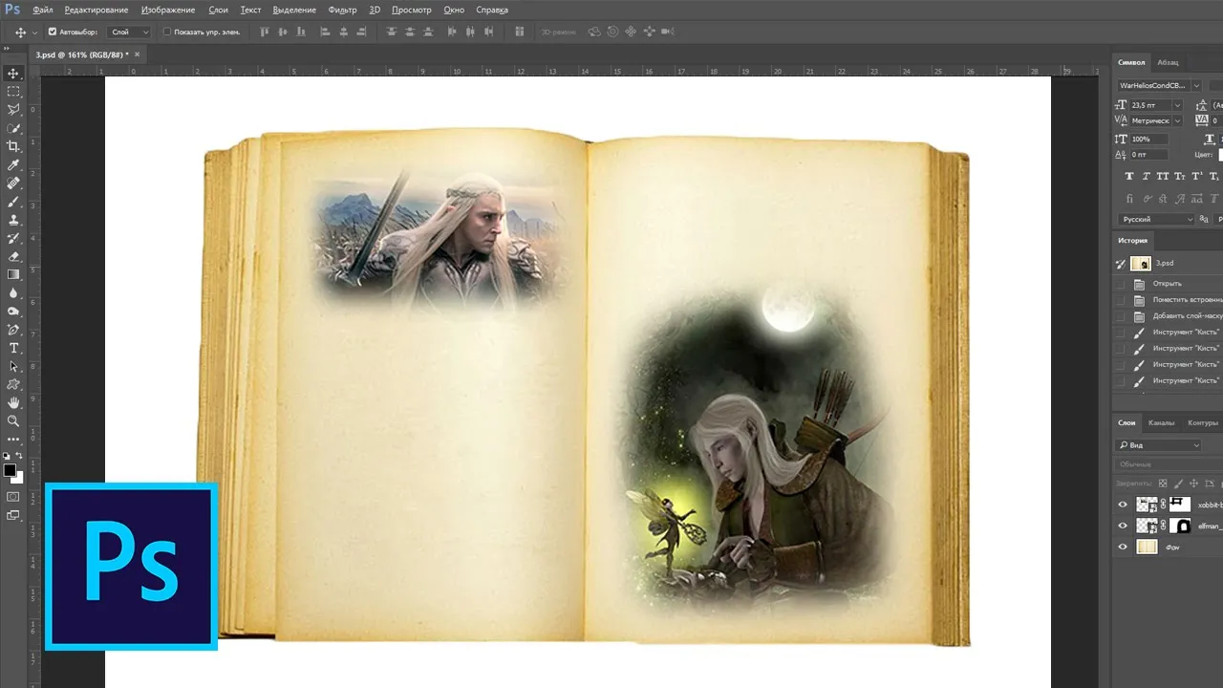
Task: Click the Faux Italic text style icon
Action: click(x=1146, y=177)
